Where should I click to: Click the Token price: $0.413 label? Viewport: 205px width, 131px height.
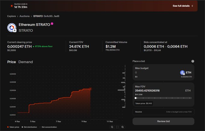(143, 104)
